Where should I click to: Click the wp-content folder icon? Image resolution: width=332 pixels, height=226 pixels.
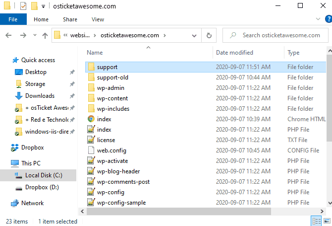coord(91,98)
